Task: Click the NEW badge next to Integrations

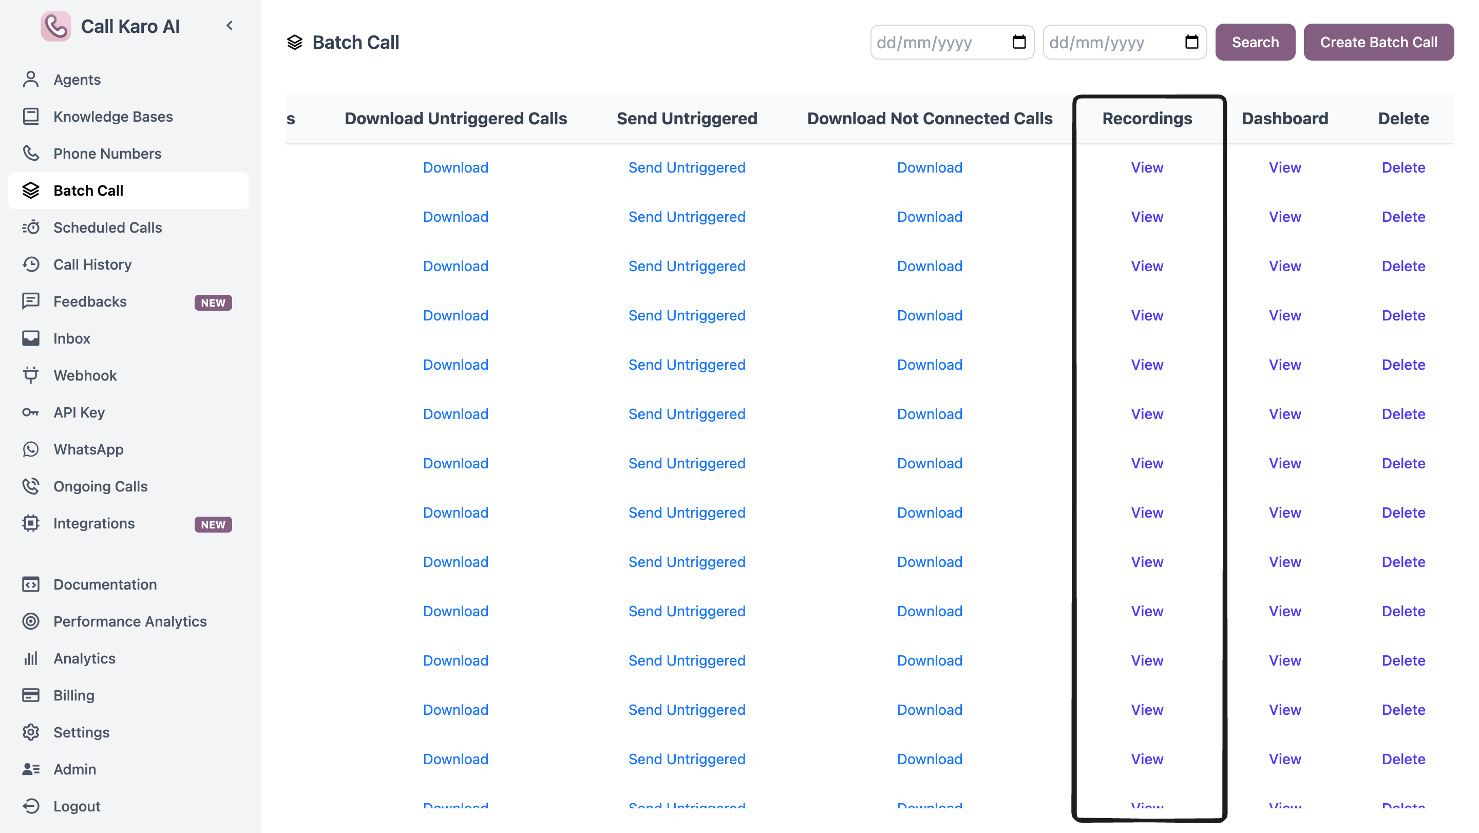Action: (x=213, y=524)
